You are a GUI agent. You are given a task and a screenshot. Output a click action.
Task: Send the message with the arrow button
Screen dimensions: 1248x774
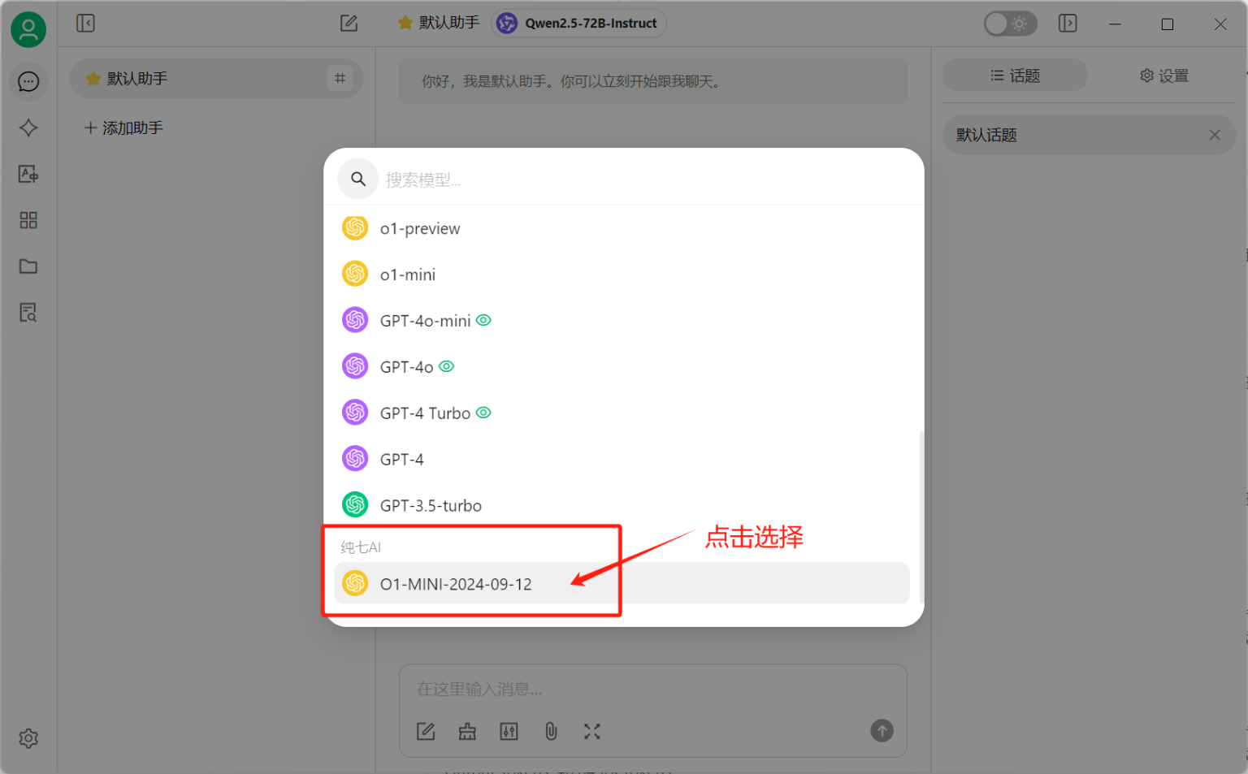point(882,731)
